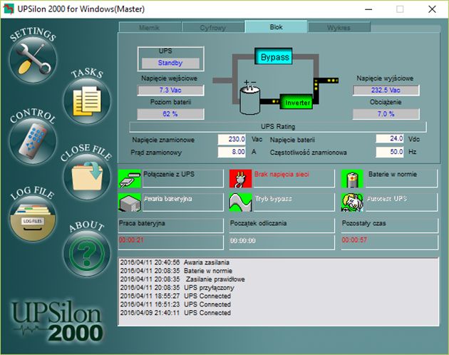
Task: Close the UPSilon 2000 window
Action: coord(432,9)
